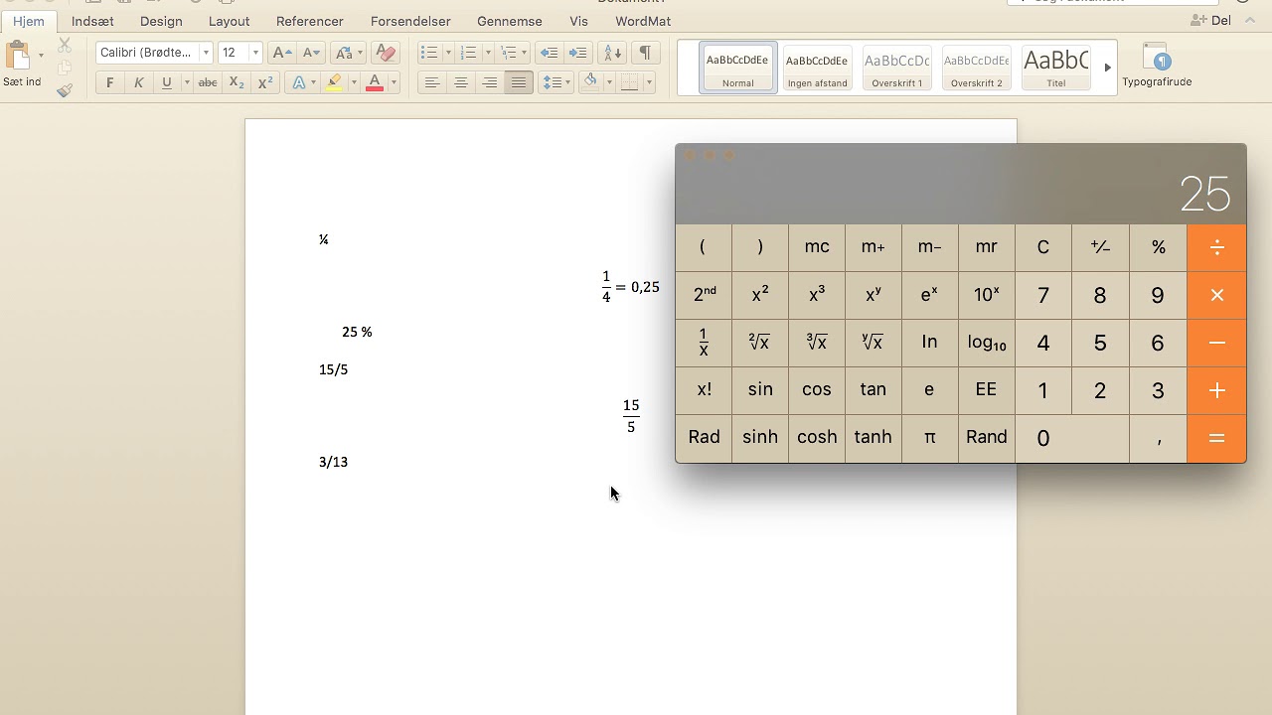This screenshot has height=715, width=1272.
Task: Open the borders dropdown arrow
Action: tap(649, 83)
